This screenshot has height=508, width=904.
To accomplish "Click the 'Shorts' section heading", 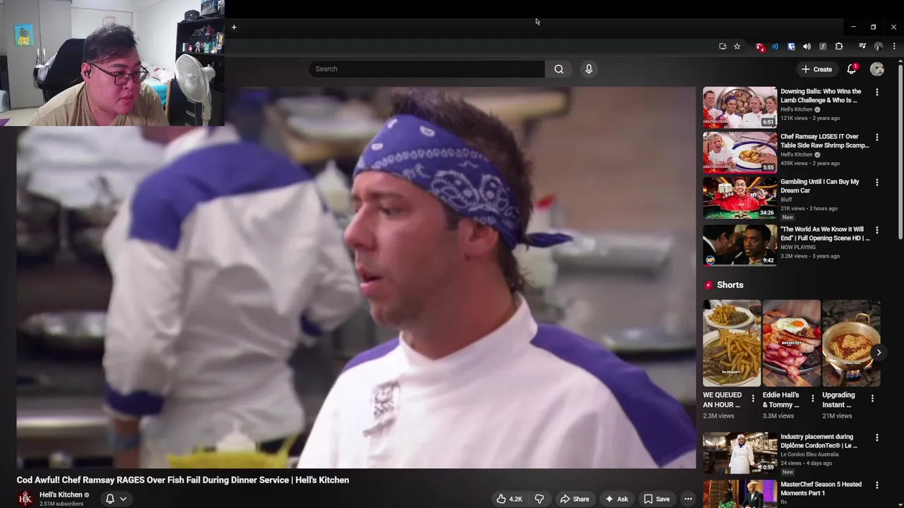I will pos(730,285).
